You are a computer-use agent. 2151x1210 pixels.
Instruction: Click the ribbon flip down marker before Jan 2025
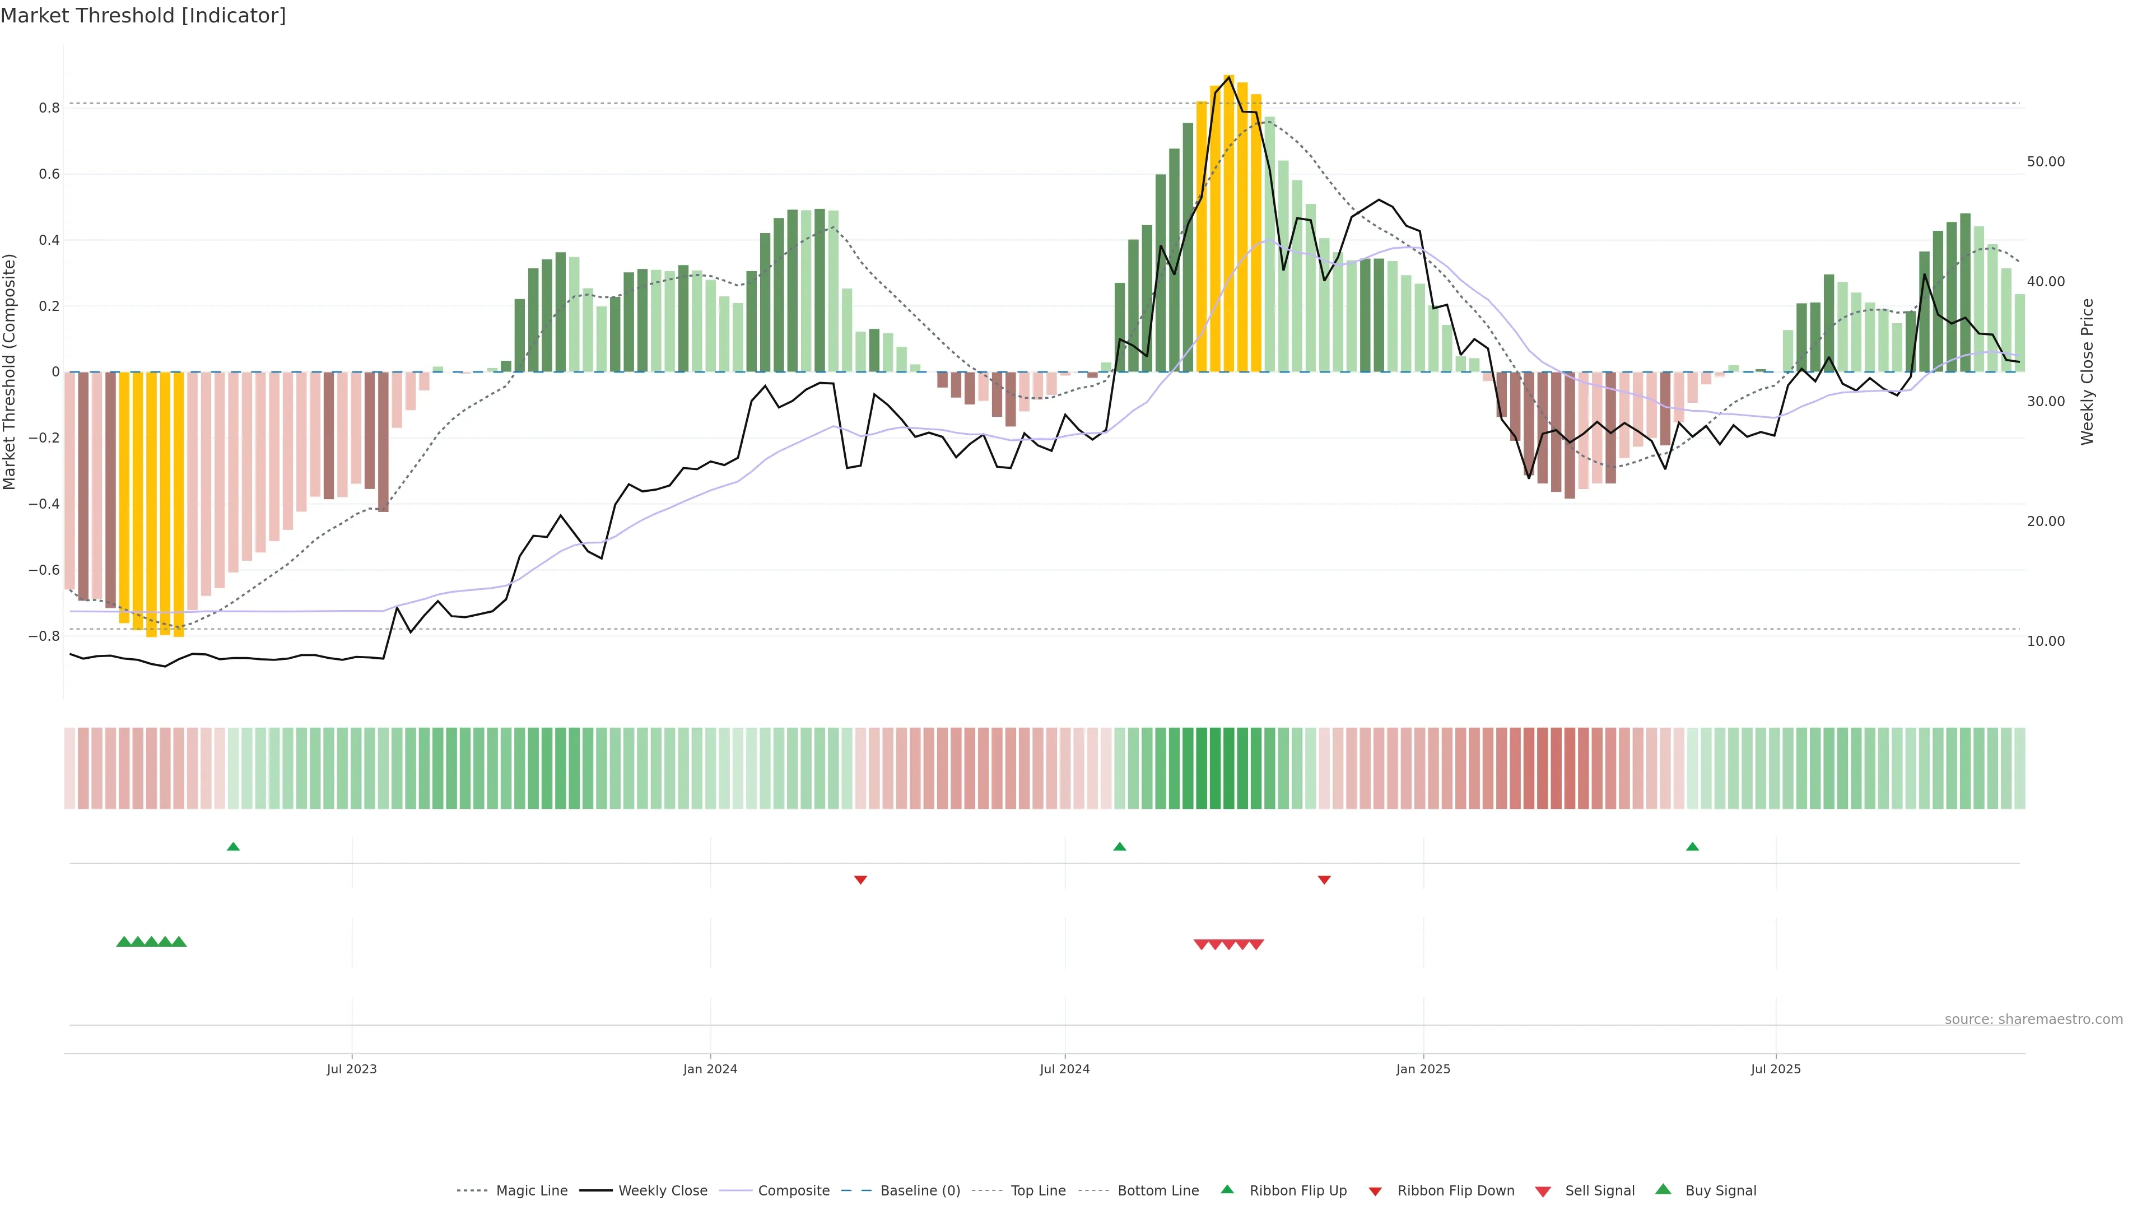(x=1324, y=879)
